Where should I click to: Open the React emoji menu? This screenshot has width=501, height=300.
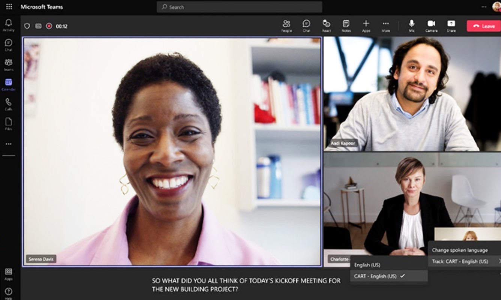click(x=326, y=25)
